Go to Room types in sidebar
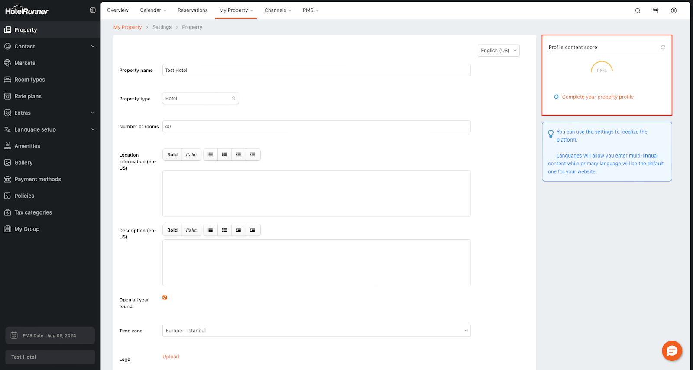 pos(29,80)
